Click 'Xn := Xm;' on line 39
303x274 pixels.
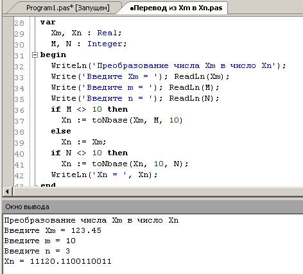pos(83,142)
